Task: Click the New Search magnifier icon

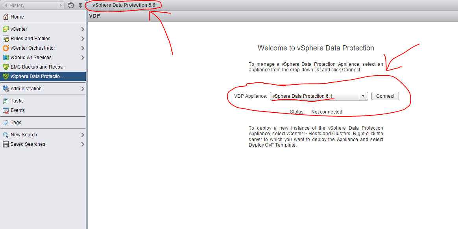Action: pos(6,135)
